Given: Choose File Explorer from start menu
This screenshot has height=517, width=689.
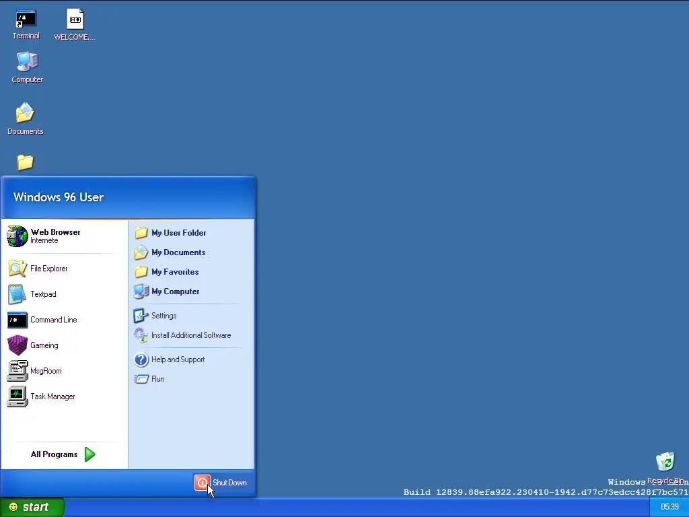Looking at the screenshot, I should [48, 269].
